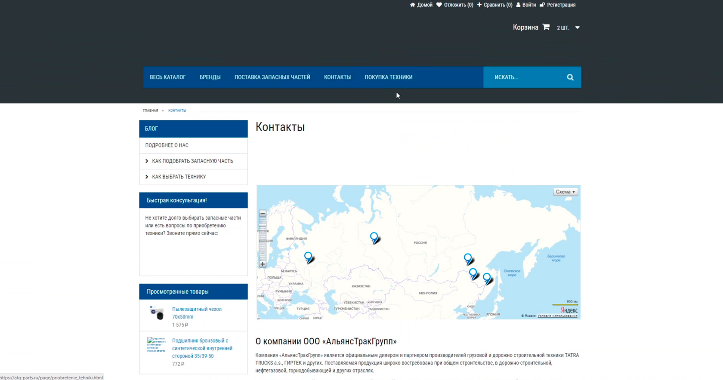Screen dimensions: 723x380
Task: Click the Просмотренные товары panel header
Action: pos(193,291)
